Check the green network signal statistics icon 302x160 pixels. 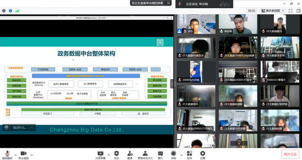point(17,11)
